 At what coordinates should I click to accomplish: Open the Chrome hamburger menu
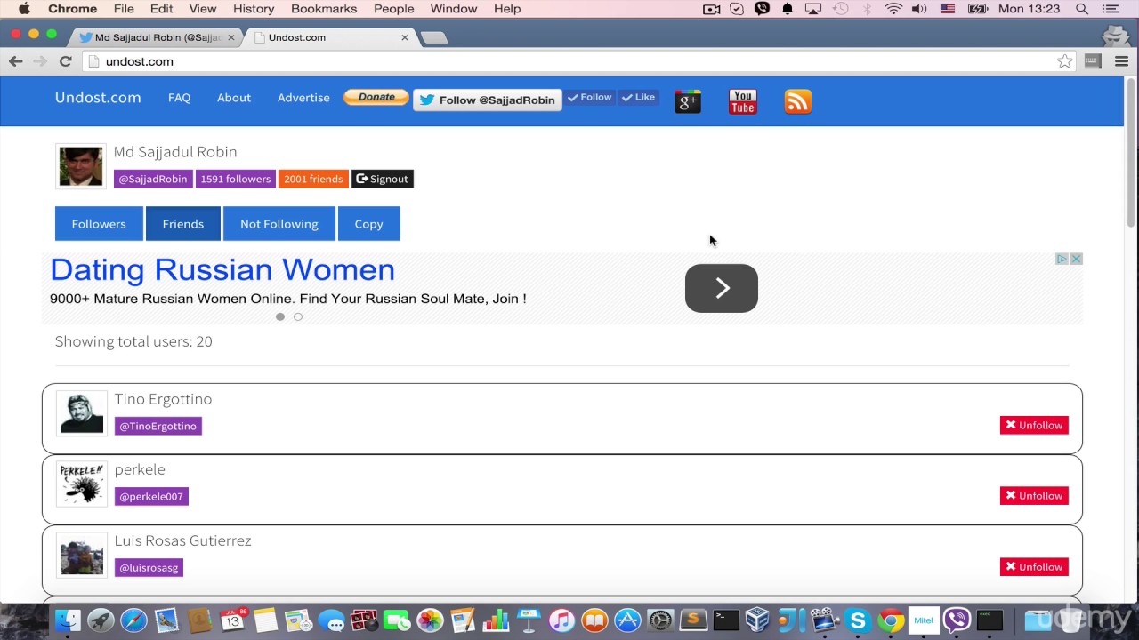[1121, 61]
